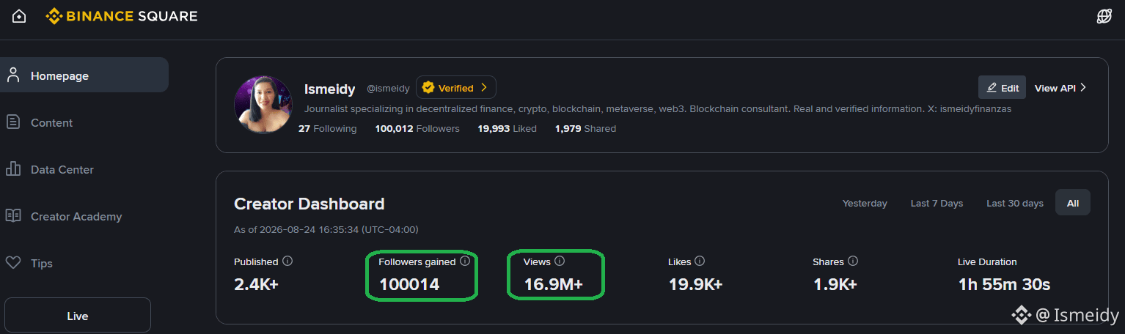
Task: Click the Content document icon
Action: coord(12,122)
